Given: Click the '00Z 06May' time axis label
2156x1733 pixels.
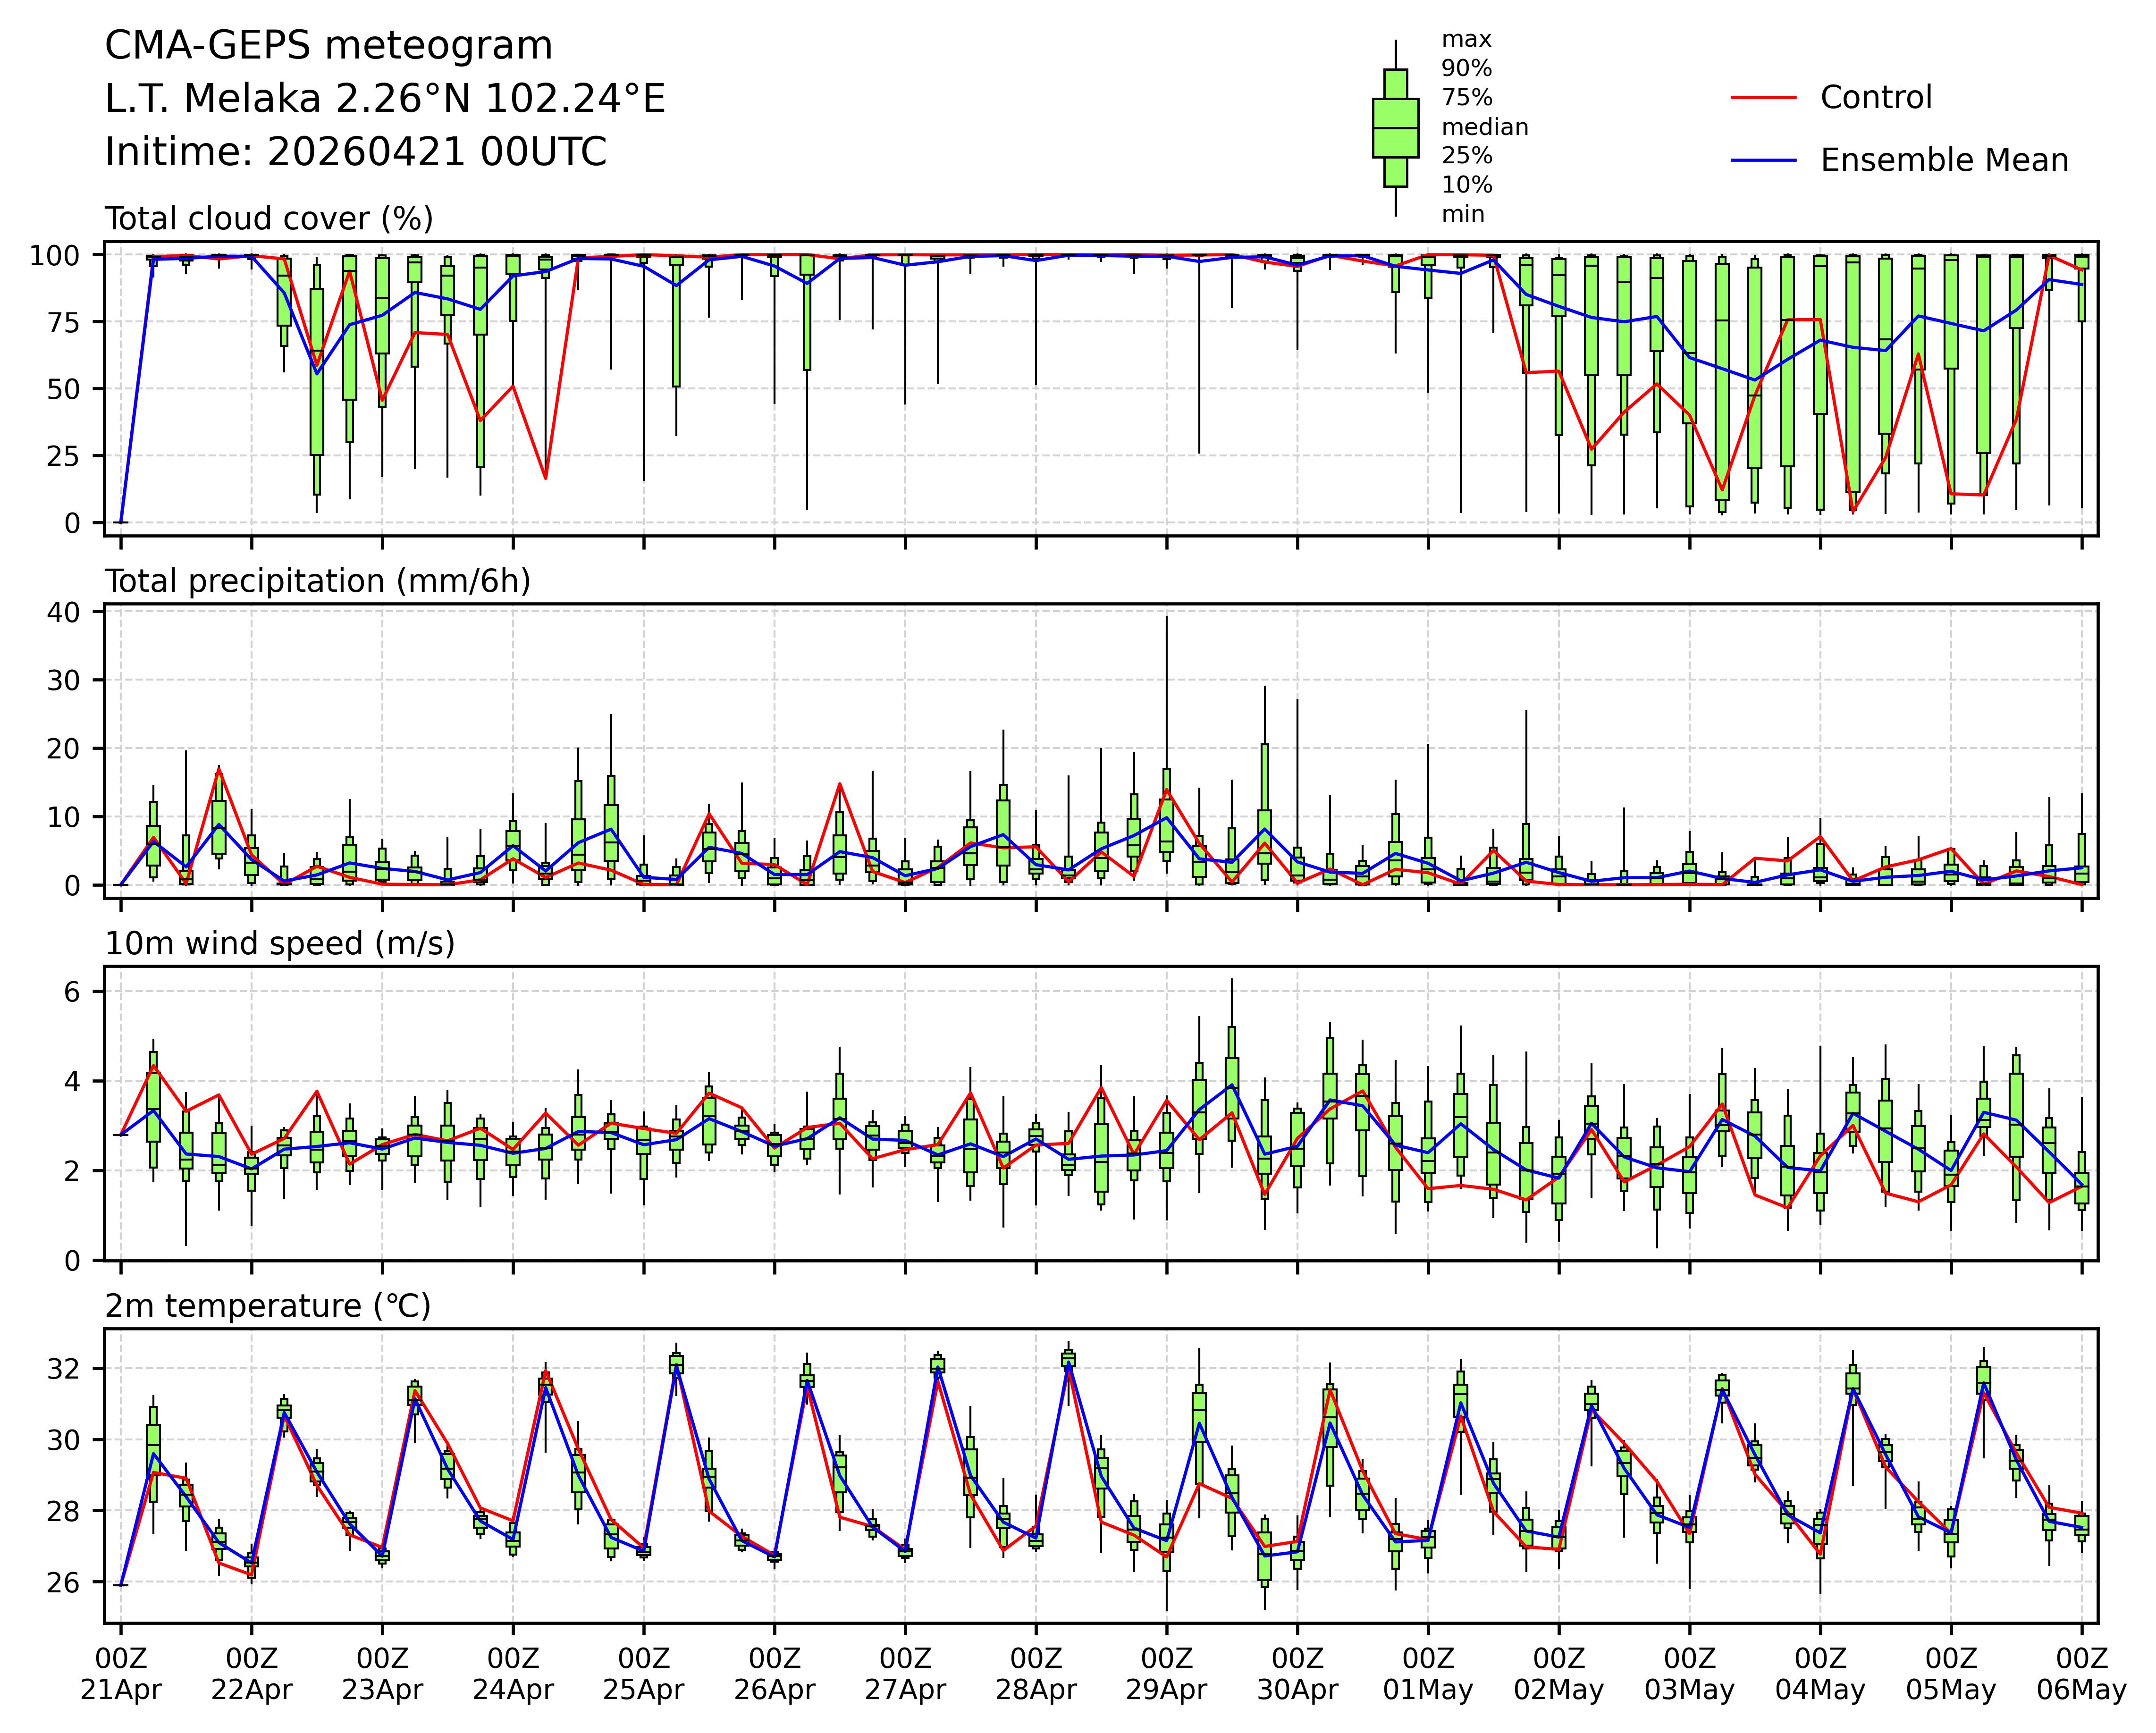Looking at the screenshot, I should (x=2081, y=1675).
